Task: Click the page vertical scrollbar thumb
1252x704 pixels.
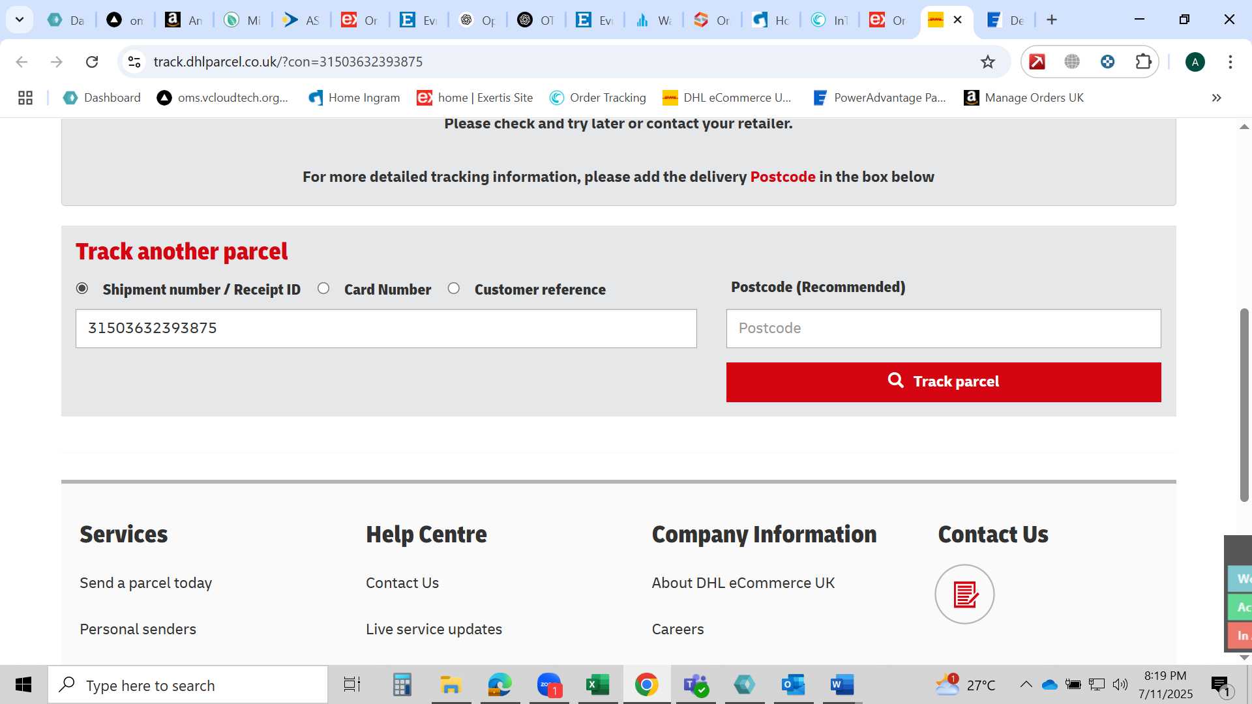Action: coord(1244,404)
